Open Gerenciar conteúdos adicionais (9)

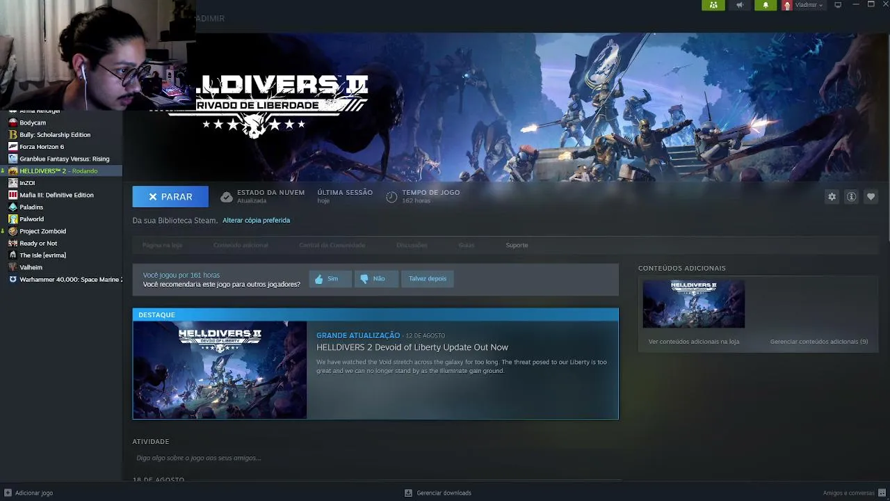point(819,342)
